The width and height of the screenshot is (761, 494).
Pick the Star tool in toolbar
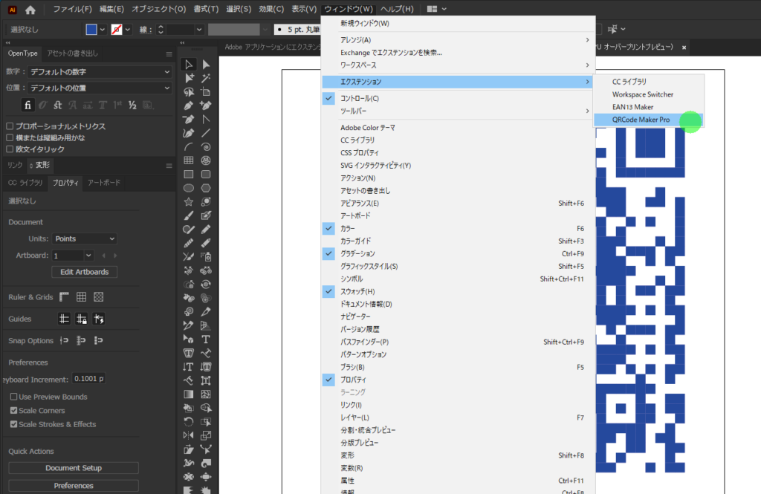(189, 201)
